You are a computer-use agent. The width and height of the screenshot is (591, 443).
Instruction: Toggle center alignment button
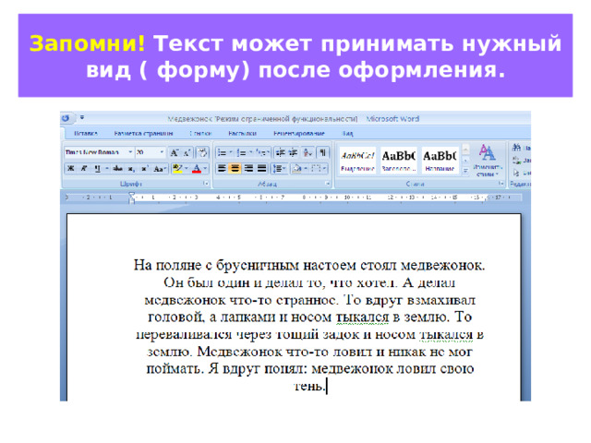coord(235,168)
